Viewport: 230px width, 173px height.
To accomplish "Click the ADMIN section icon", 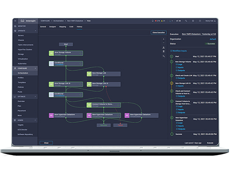I will (15, 120).
